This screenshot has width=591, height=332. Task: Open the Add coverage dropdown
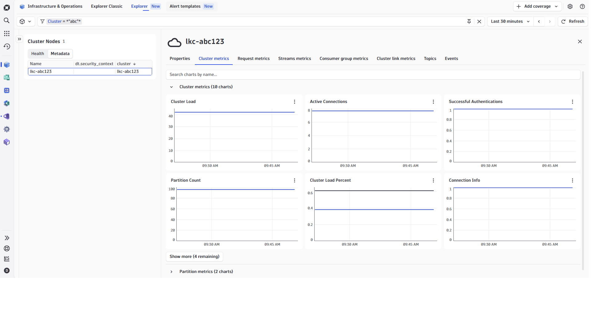pos(537,6)
